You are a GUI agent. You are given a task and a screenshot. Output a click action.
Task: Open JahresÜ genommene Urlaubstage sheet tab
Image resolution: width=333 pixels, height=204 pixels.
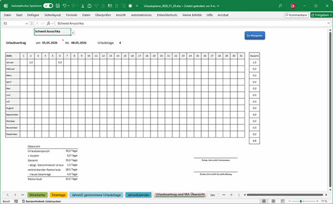click(96, 195)
